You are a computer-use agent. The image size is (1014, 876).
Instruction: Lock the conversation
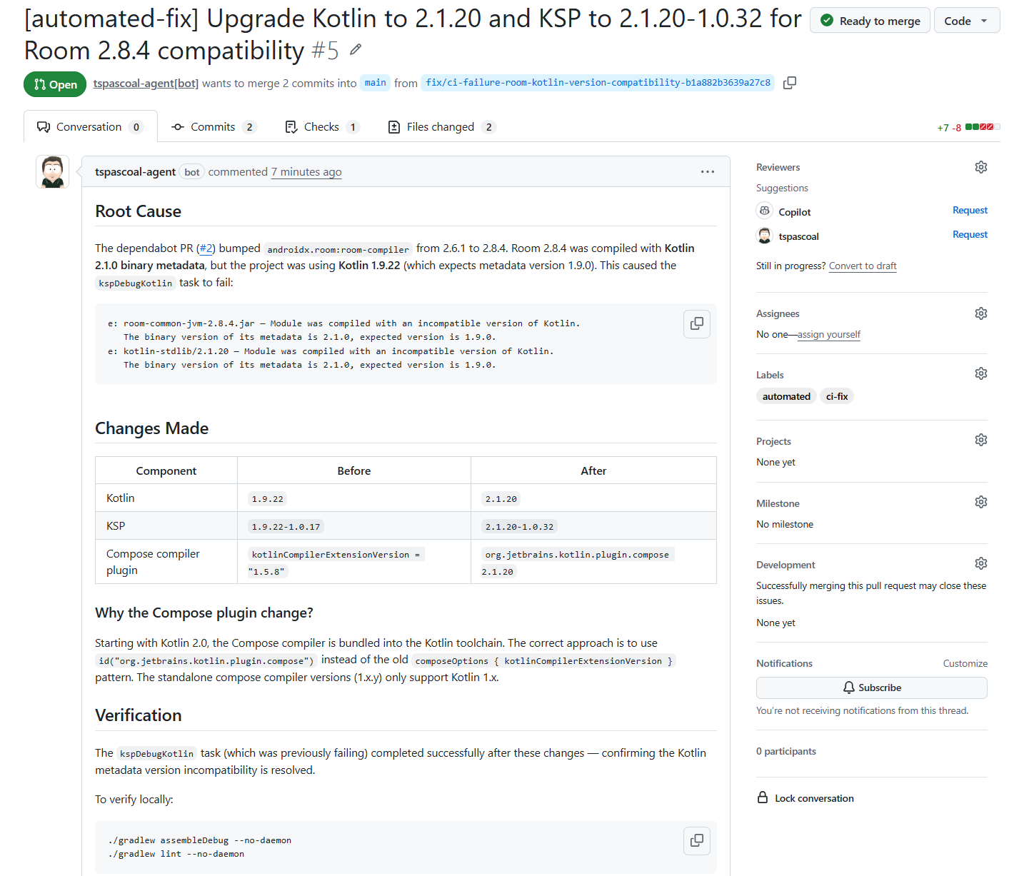click(x=813, y=798)
